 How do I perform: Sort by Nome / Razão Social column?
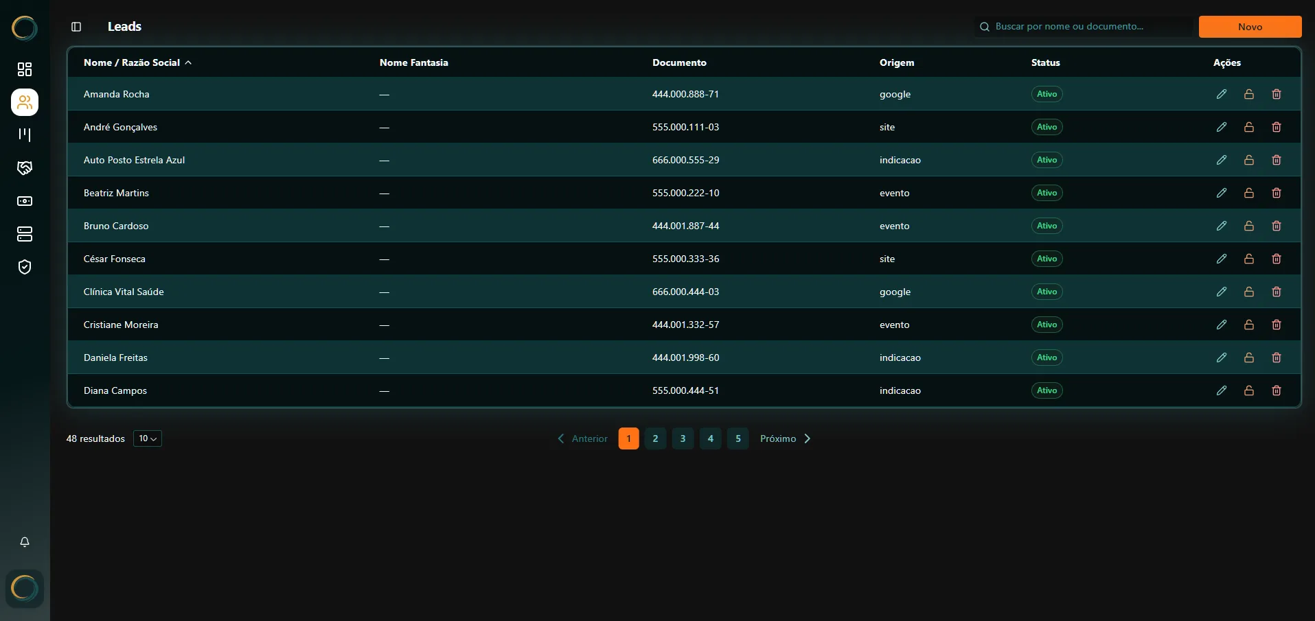click(137, 62)
